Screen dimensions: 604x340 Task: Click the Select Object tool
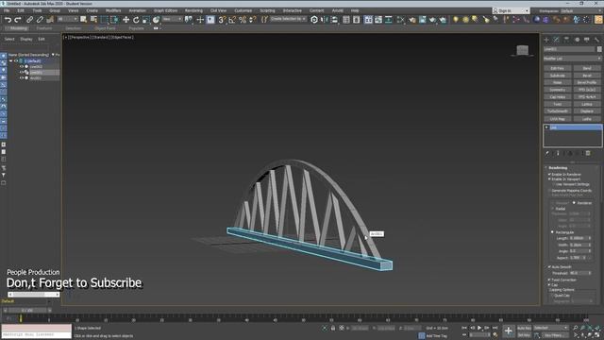pos(84,20)
